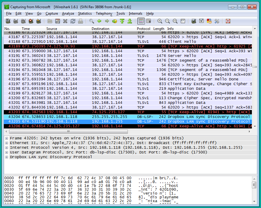Expand the Ethernet II details
The height and width of the screenshot is (208, 261).
6,143
